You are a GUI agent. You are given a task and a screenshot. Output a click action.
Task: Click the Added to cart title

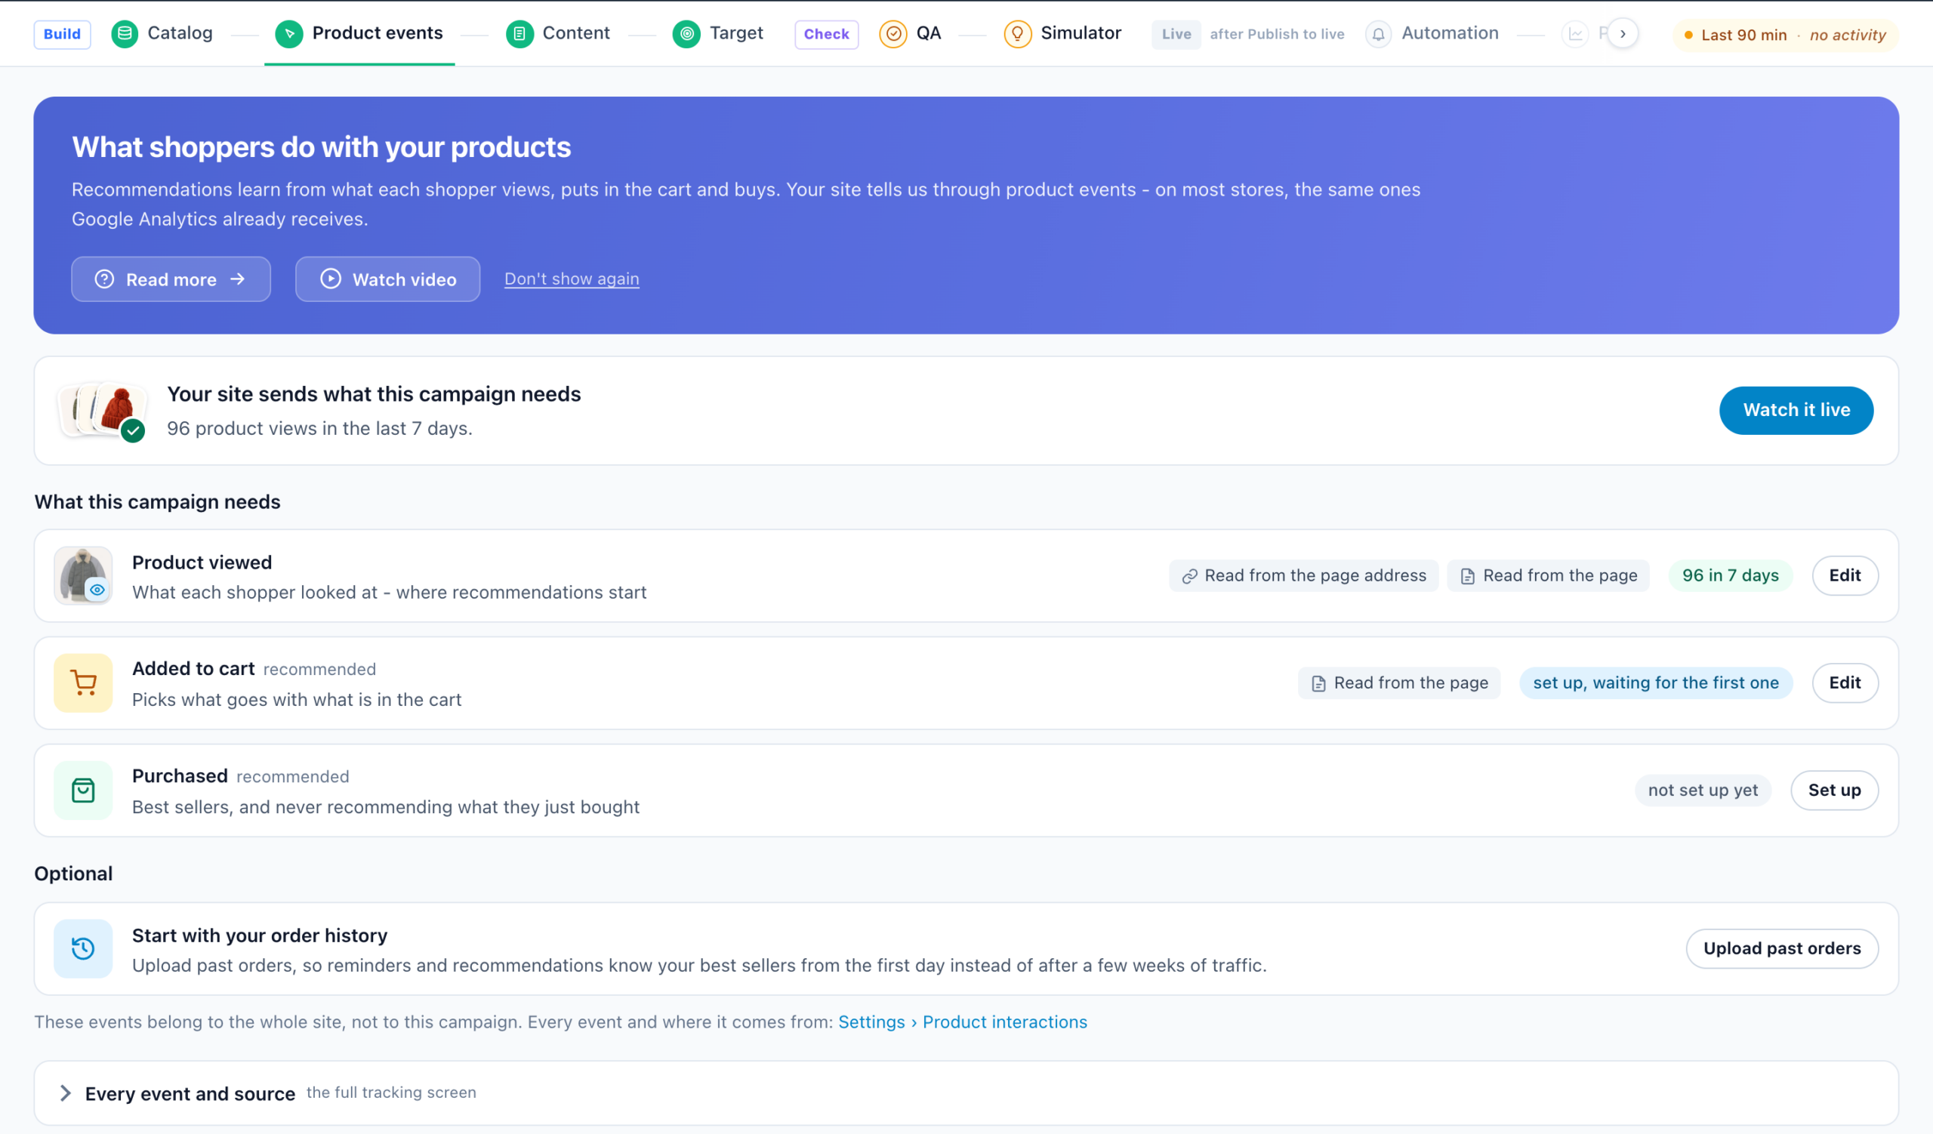(x=193, y=669)
